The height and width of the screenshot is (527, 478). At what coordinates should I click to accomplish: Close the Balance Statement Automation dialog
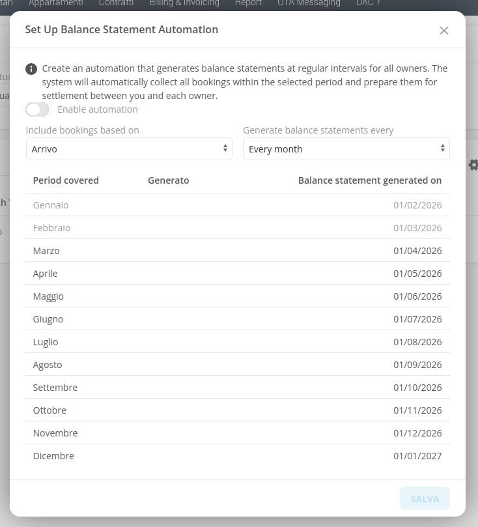click(x=443, y=31)
